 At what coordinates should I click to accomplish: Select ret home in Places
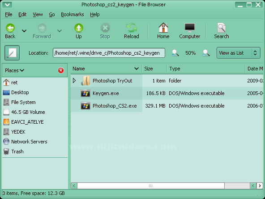pos(35,82)
